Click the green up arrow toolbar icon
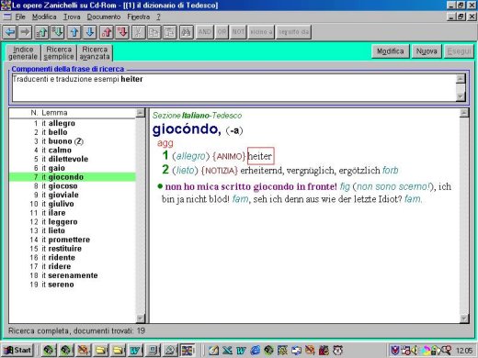The width and height of the screenshot is (478, 358). click(42, 32)
